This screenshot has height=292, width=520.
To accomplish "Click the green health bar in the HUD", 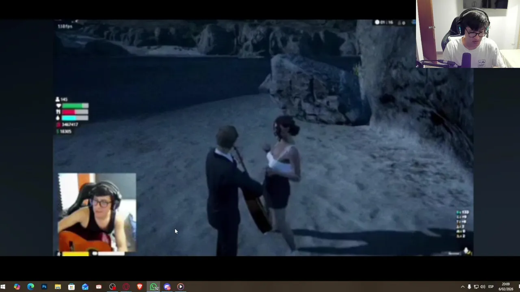I will [75, 106].
